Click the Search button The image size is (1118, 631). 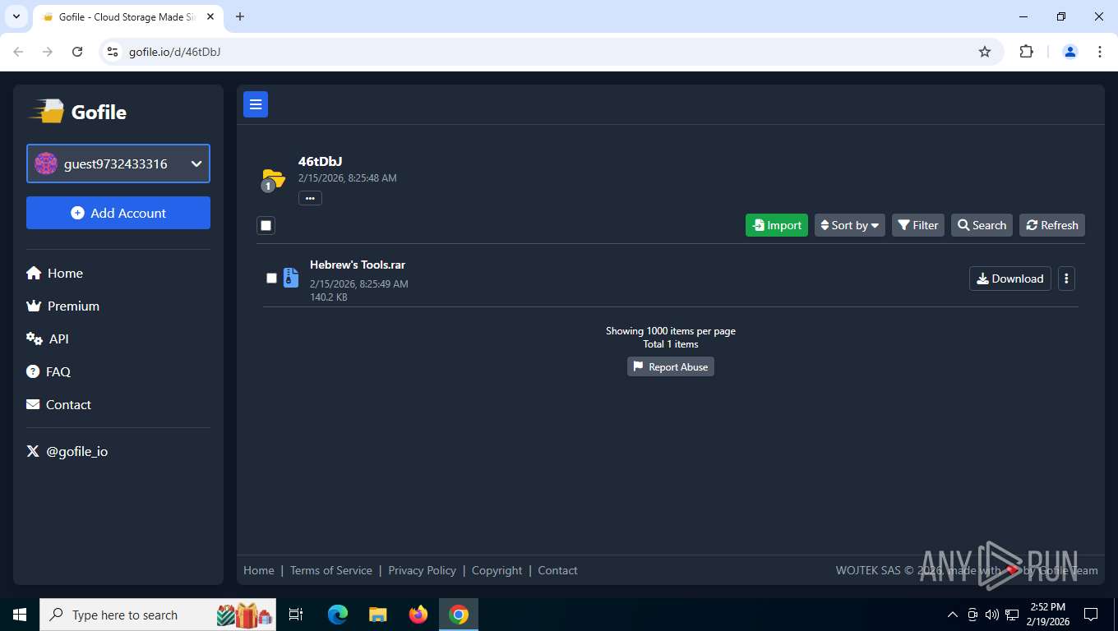click(982, 225)
